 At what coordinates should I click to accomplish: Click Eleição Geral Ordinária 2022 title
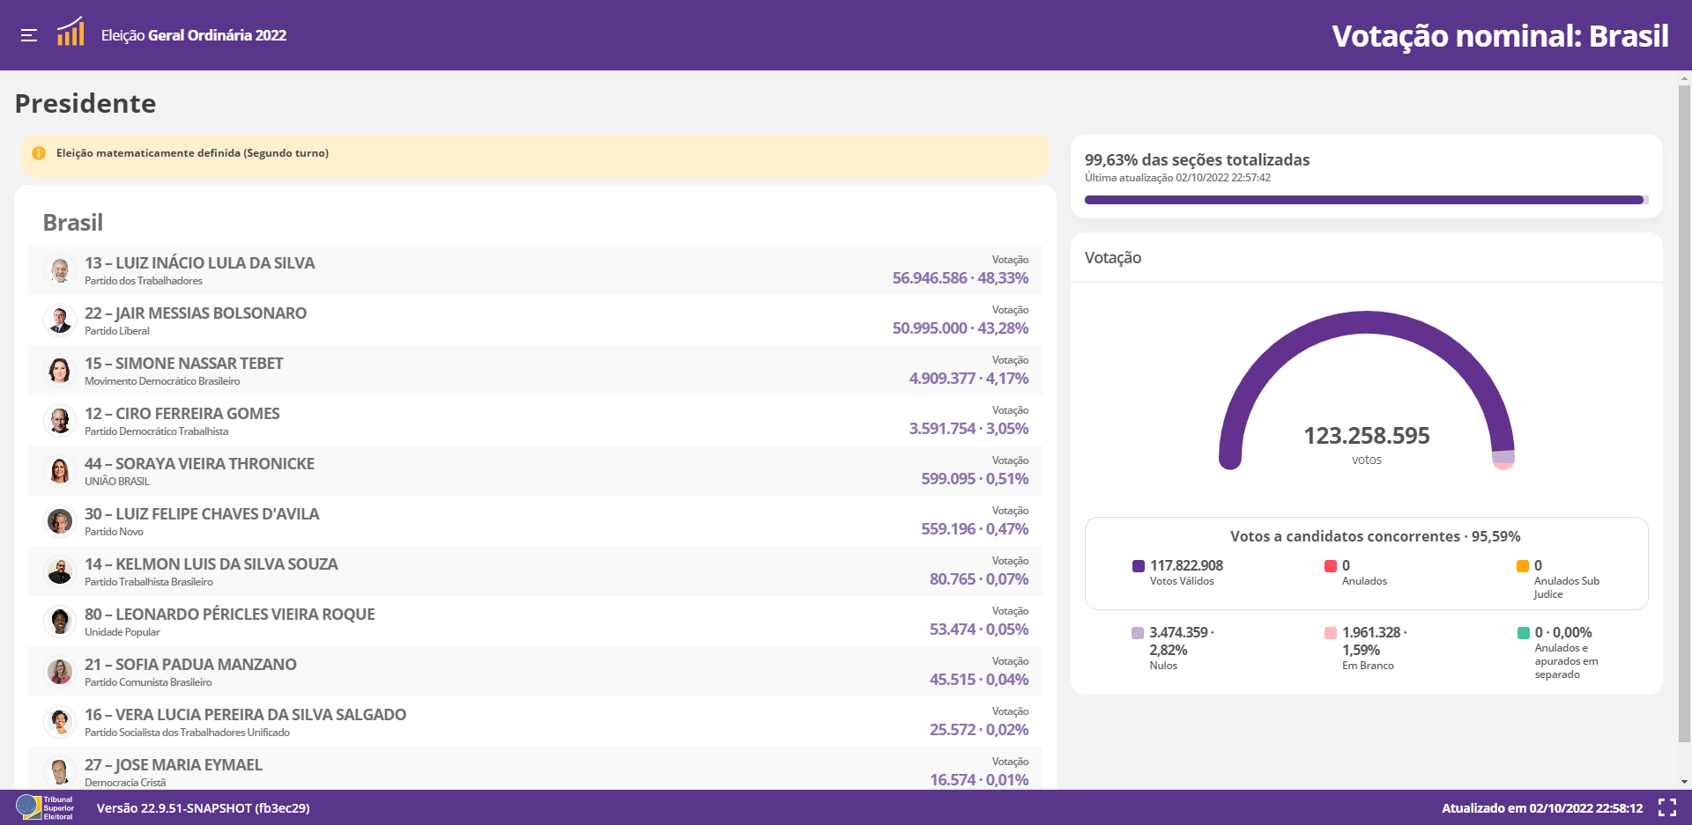[194, 35]
